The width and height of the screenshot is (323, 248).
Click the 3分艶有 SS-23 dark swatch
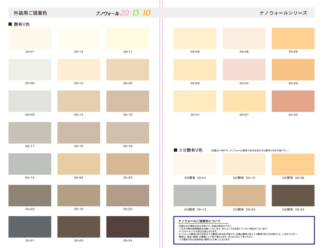pyautogui.click(x=293, y=196)
